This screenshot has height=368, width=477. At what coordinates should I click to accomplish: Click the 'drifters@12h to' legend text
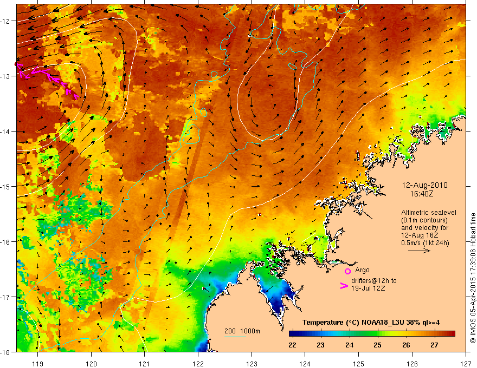click(x=374, y=281)
